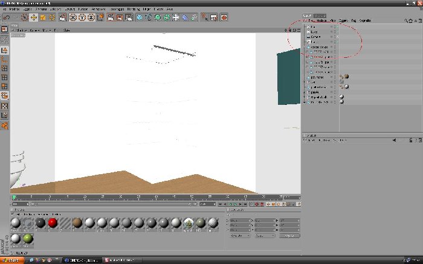The width and height of the screenshot is (423, 264).
Task: Click the red and white grid icon
Action: 214,17
